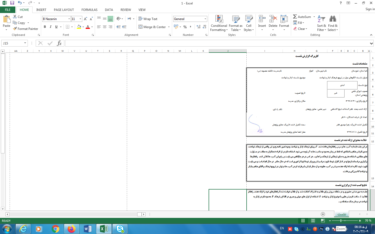Adjust the zoom slider in status bar
The width and height of the screenshot is (375, 234).
341,221
